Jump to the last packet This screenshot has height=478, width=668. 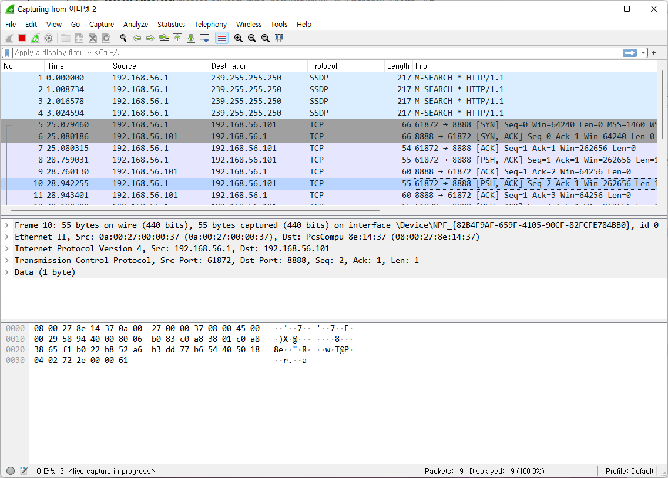(x=191, y=38)
